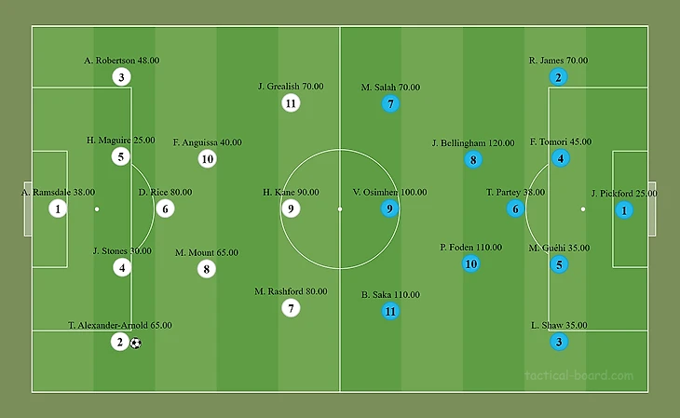Click the M. Mount 65.00 name label
Image resolution: width=680 pixels, height=418 pixels.
click(x=207, y=252)
